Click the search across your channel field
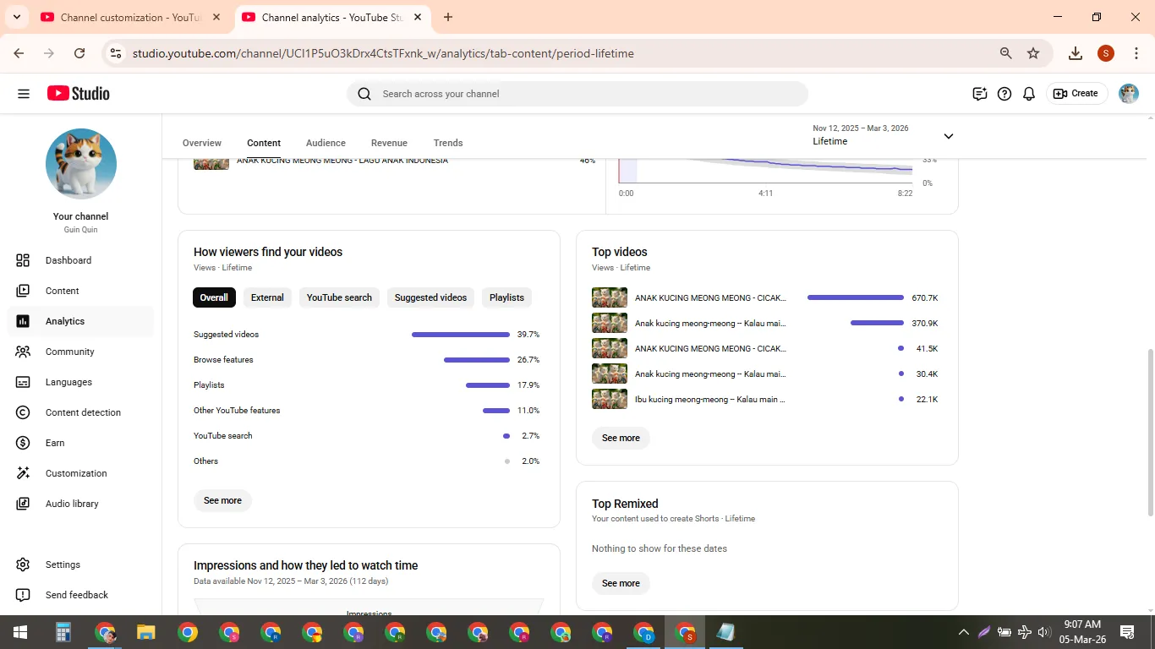The height and width of the screenshot is (649, 1155). pos(577,94)
